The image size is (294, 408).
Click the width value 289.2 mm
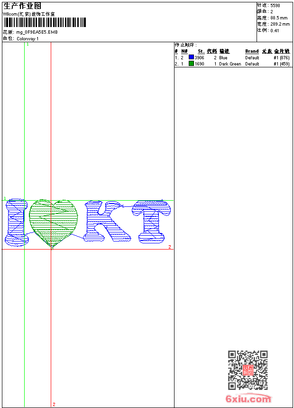click(x=280, y=24)
